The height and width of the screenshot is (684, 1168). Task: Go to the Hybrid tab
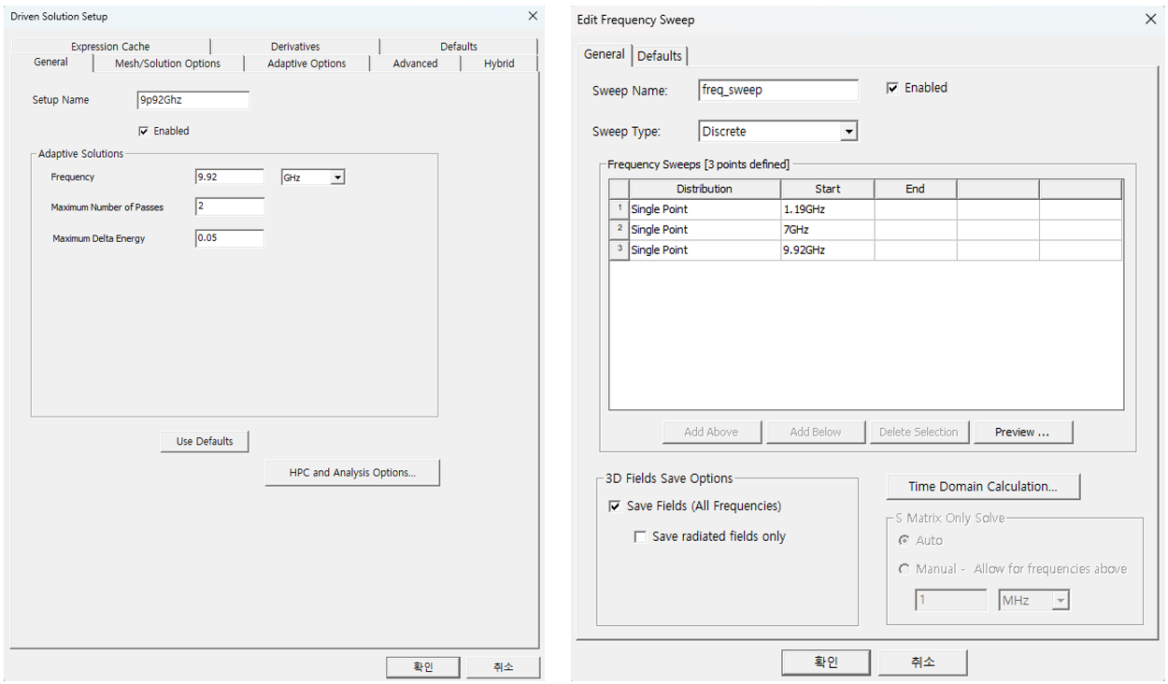tap(499, 64)
